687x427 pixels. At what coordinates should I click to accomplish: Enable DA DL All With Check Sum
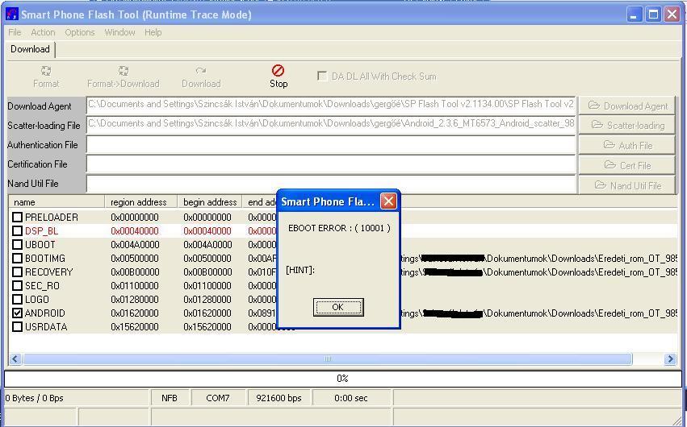coord(322,76)
